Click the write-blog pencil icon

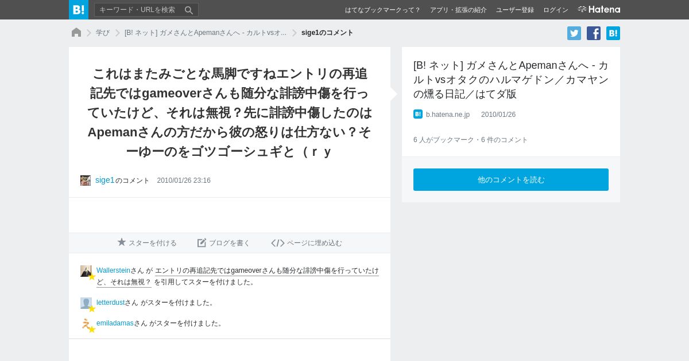point(202,242)
